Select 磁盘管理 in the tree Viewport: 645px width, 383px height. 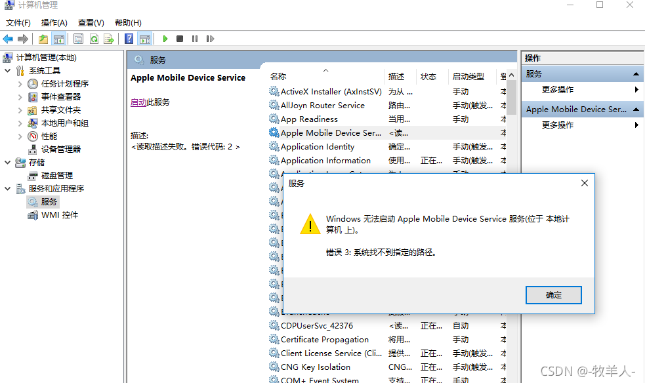pyautogui.click(x=57, y=176)
